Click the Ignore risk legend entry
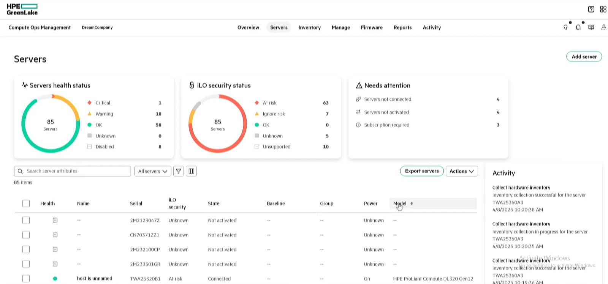This screenshot has height=284, width=608. click(274, 114)
